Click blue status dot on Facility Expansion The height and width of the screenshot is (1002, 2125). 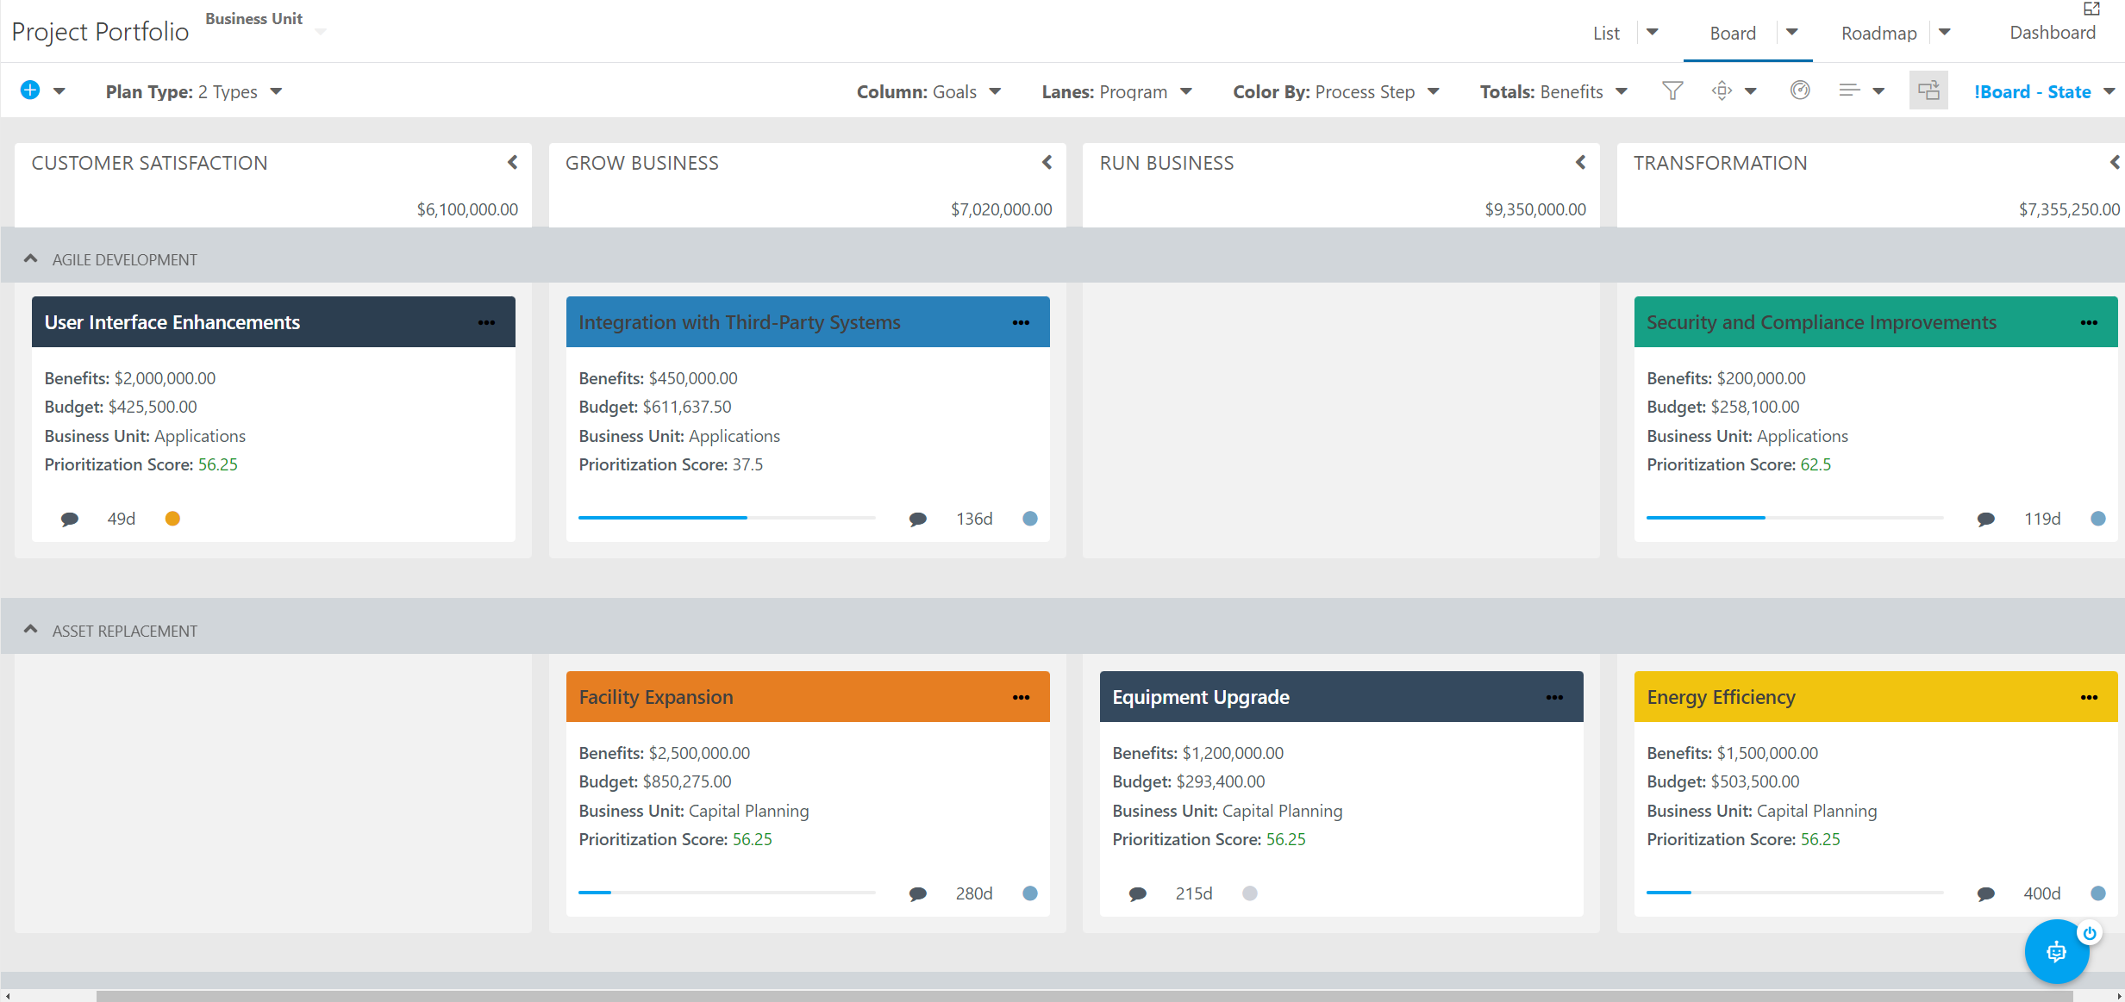click(x=1030, y=893)
